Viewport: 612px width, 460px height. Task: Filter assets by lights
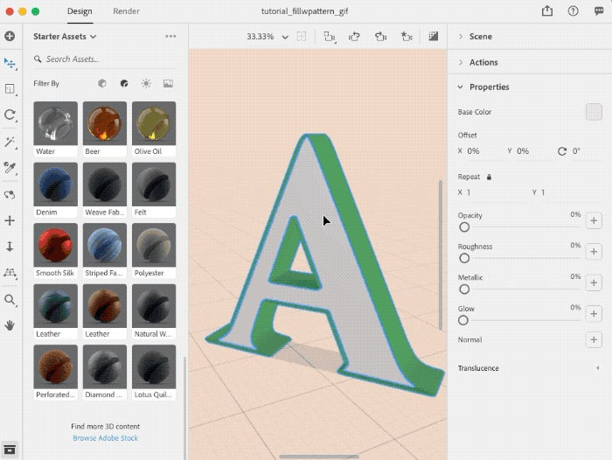pyautogui.click(x=146, y=84)
